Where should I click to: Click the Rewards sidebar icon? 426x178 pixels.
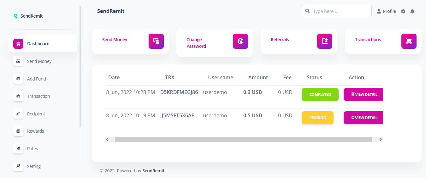(18, 131)
